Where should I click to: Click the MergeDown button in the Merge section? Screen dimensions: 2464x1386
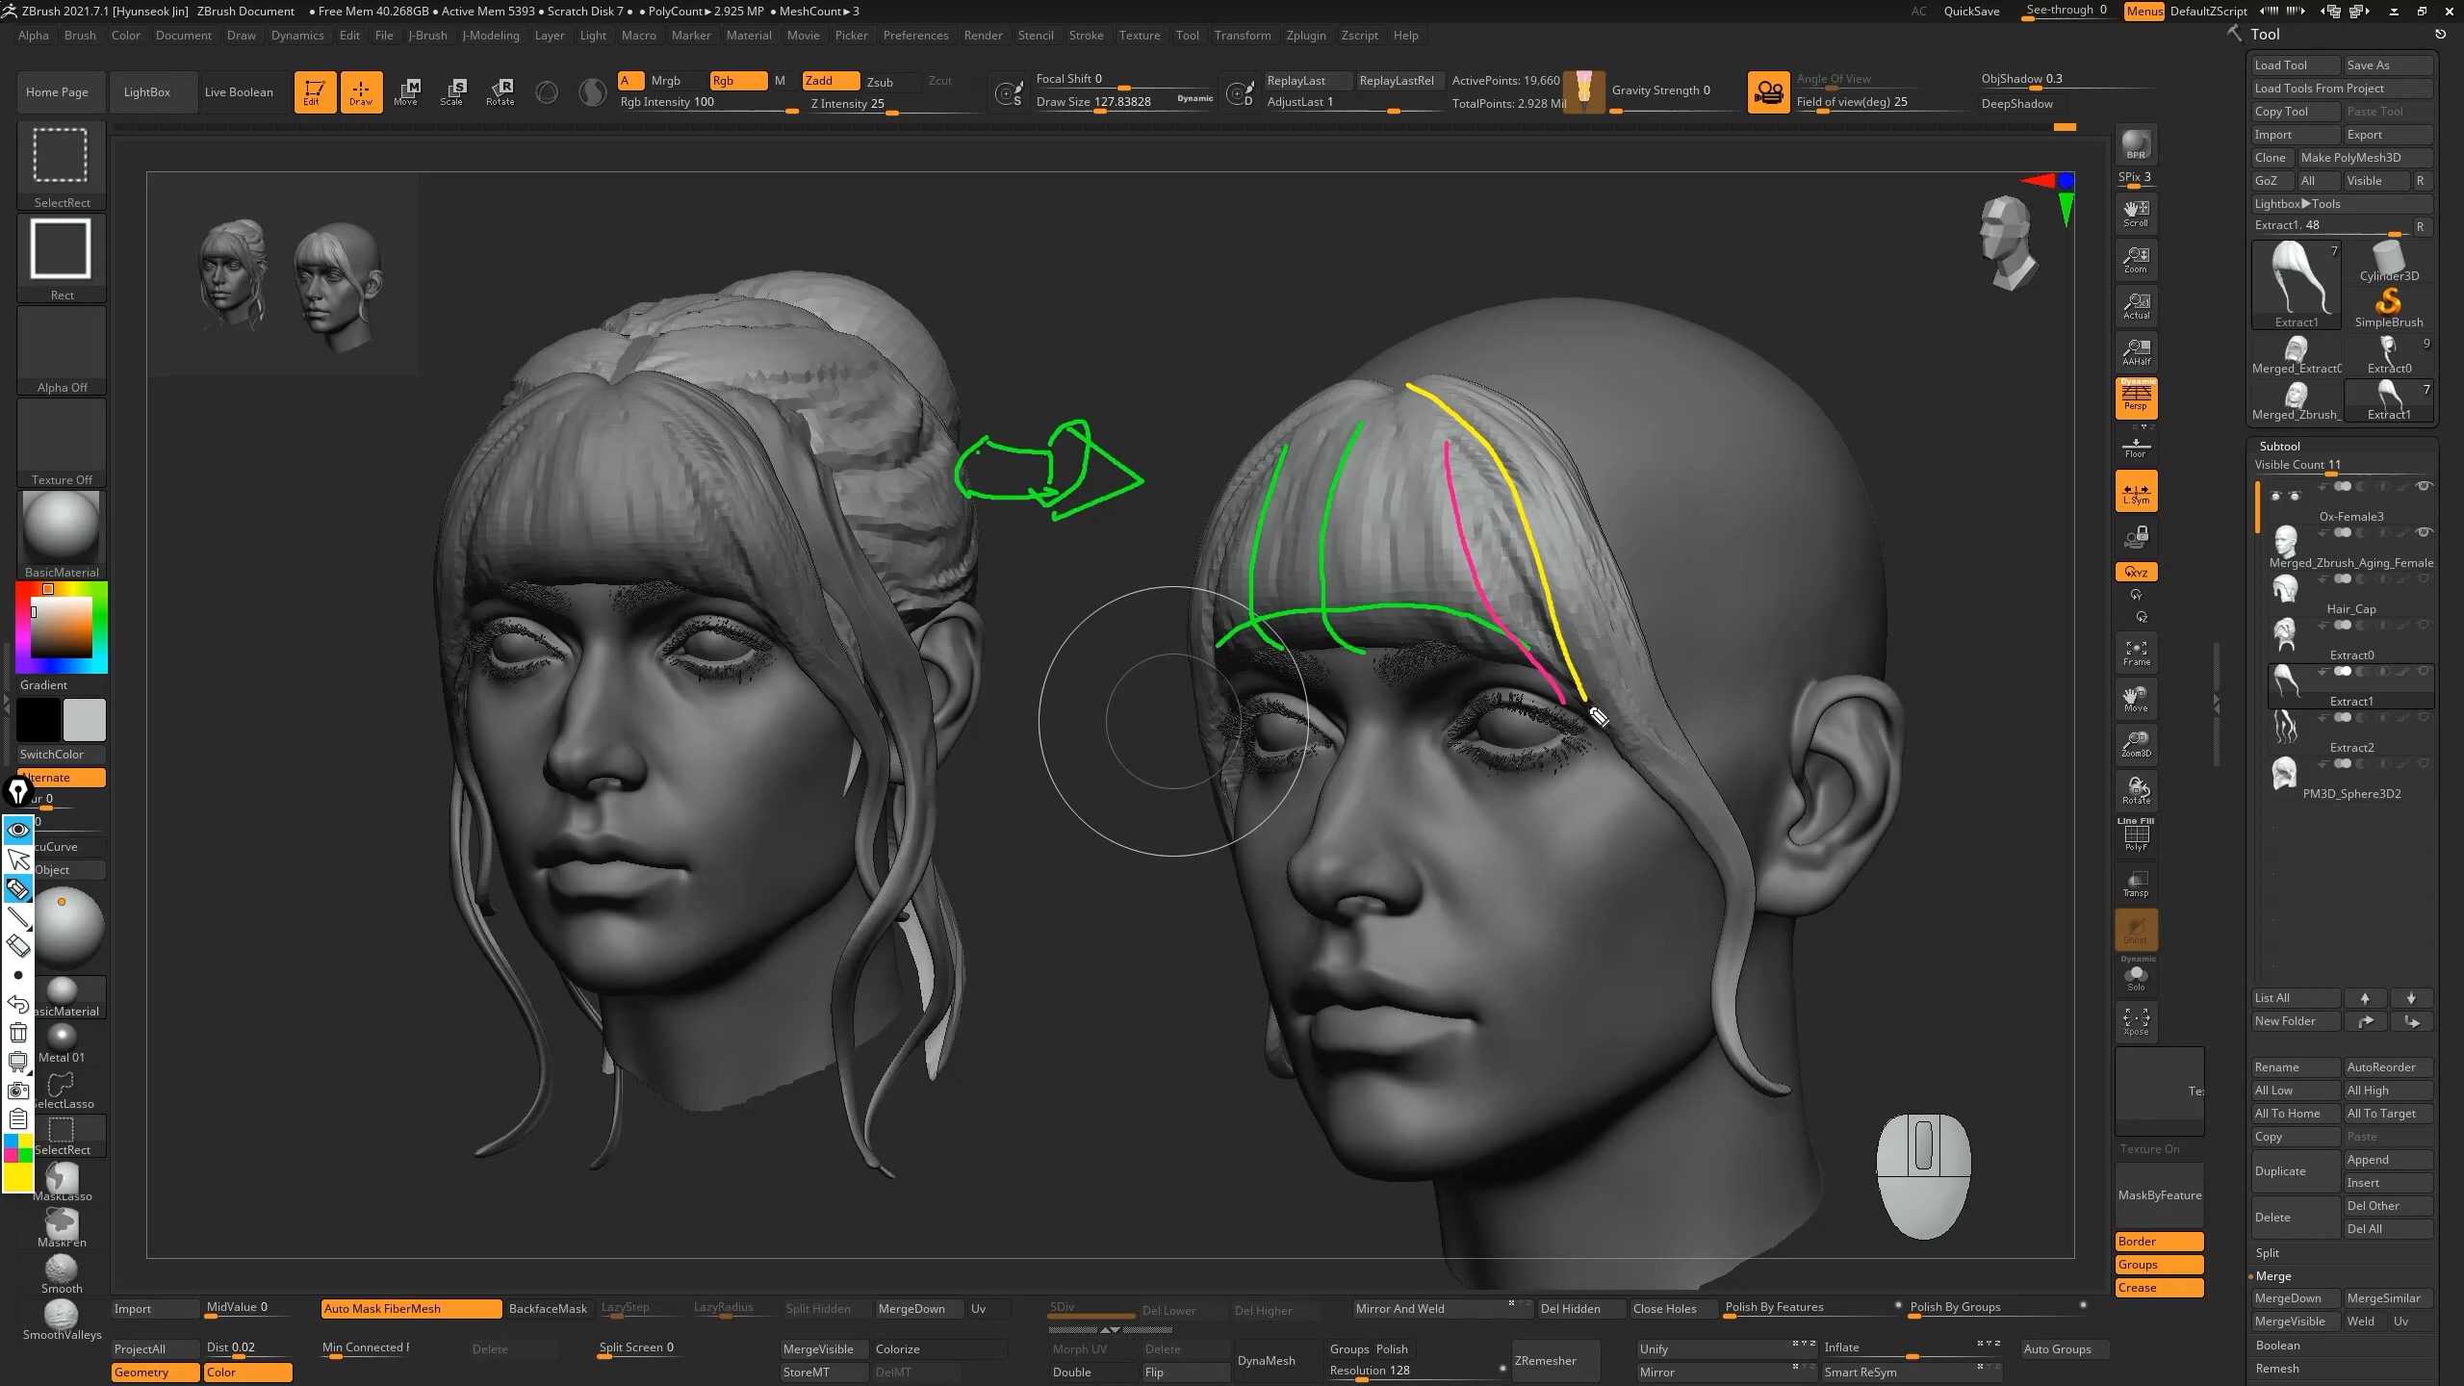click(2288, 1297)
